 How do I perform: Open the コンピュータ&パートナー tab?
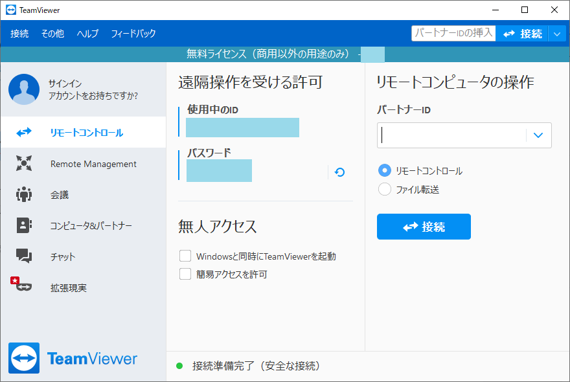tap(84, 226)
